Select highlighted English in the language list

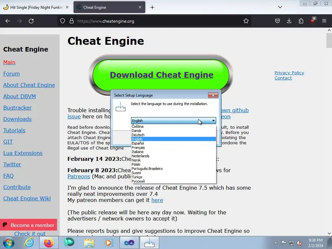174,139
